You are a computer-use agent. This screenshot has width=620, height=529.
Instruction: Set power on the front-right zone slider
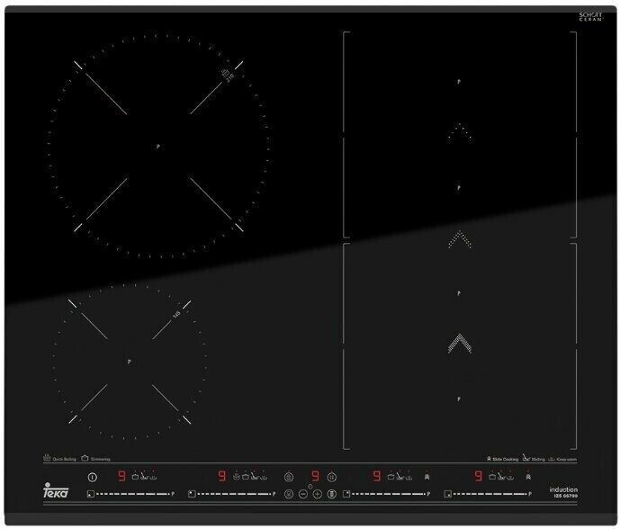pos(490,494)
